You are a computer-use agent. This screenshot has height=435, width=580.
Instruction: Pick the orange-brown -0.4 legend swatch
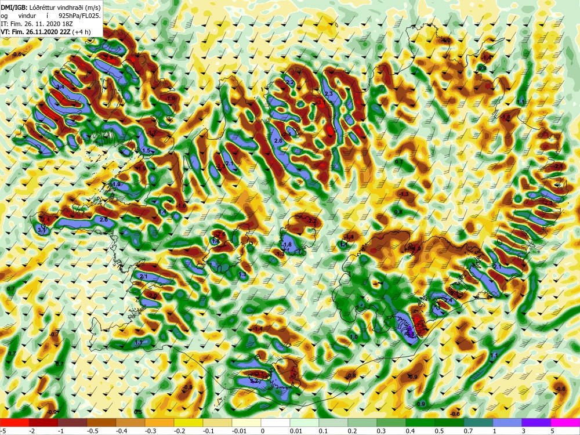(x=130, y=423)
